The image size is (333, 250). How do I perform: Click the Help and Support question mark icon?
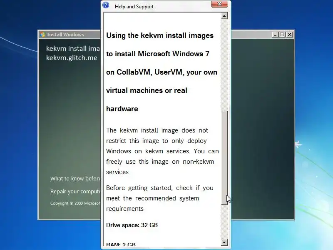point(106,5)
